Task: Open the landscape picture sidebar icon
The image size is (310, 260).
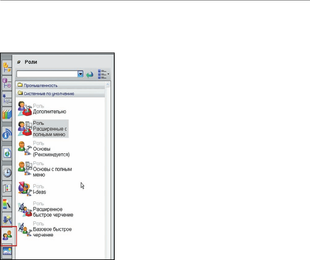Action: [x=7, y=252]
